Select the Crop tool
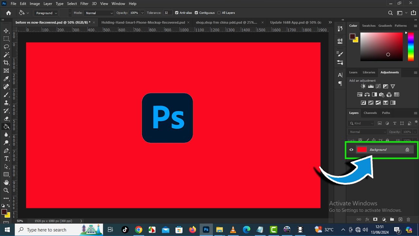 (x=6, y=63)
